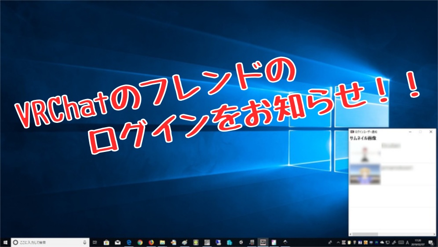Click the touch keyboard tray icon

[401, 242]
